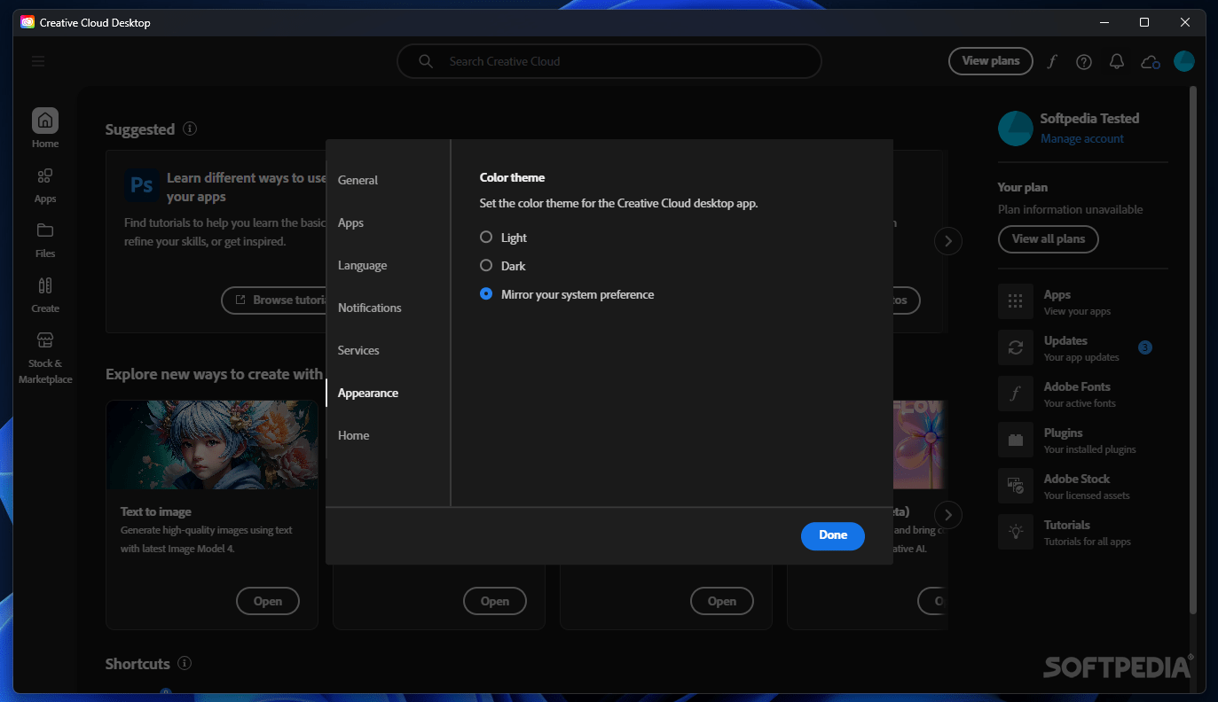Maximize the Creative Cloud Desktop window
Viewport: 1218px width, 702px height.
[1144, 22]
